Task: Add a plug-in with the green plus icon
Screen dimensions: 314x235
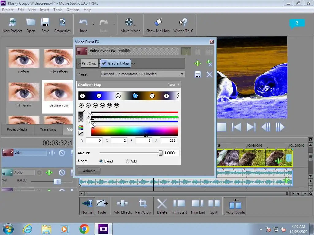Action: point(198,63)
